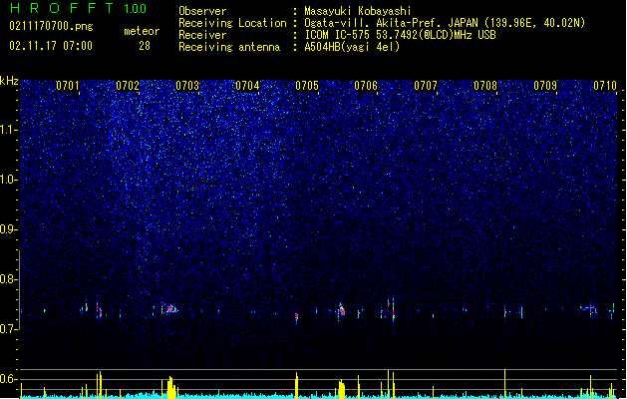
Task: Click the Receiving Location label
Action: tap(232, 23)
